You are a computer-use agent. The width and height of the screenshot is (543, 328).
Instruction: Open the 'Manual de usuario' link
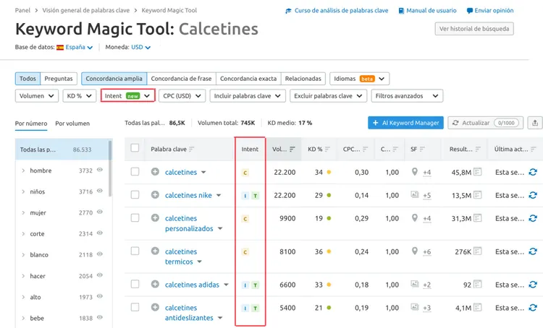tap(427, 10)
